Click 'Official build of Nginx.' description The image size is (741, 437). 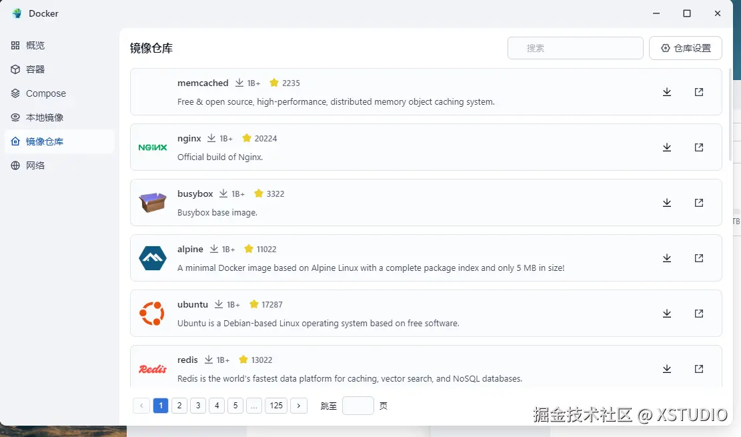tap(220, 157)
